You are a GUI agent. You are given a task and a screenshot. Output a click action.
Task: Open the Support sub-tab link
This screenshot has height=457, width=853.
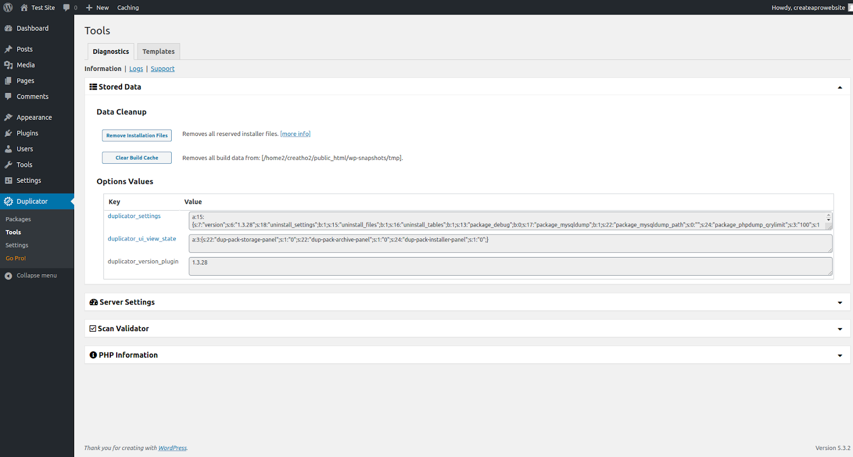click(163, 69)
